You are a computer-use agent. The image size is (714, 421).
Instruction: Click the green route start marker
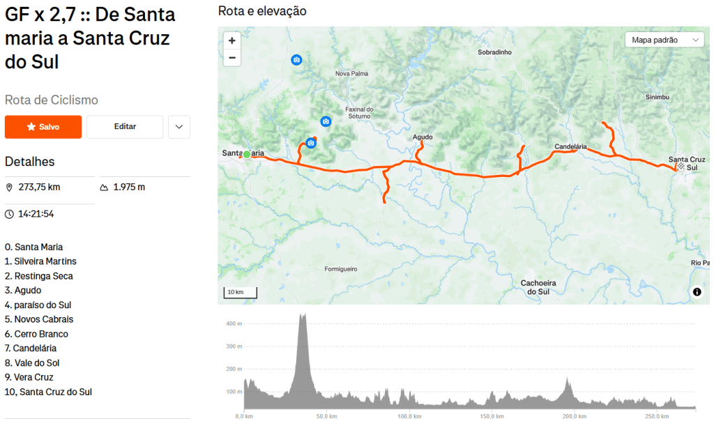246,154
